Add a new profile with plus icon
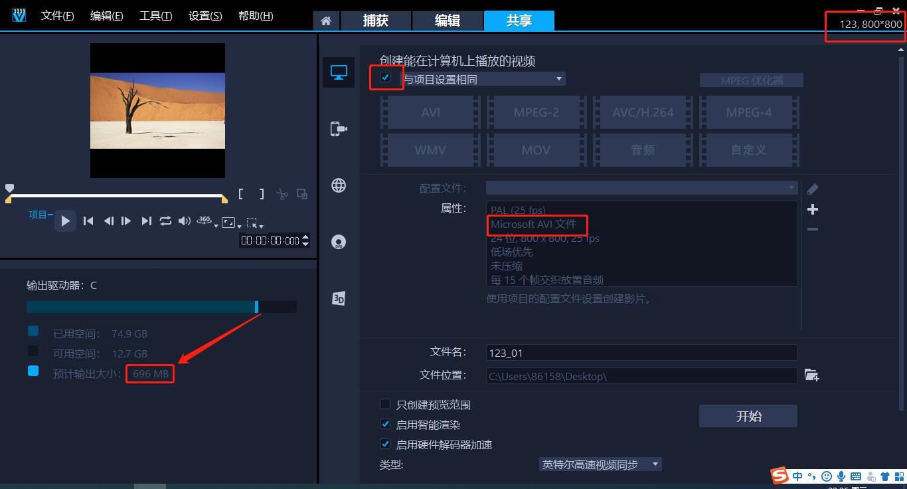 [x=813, y=209]
